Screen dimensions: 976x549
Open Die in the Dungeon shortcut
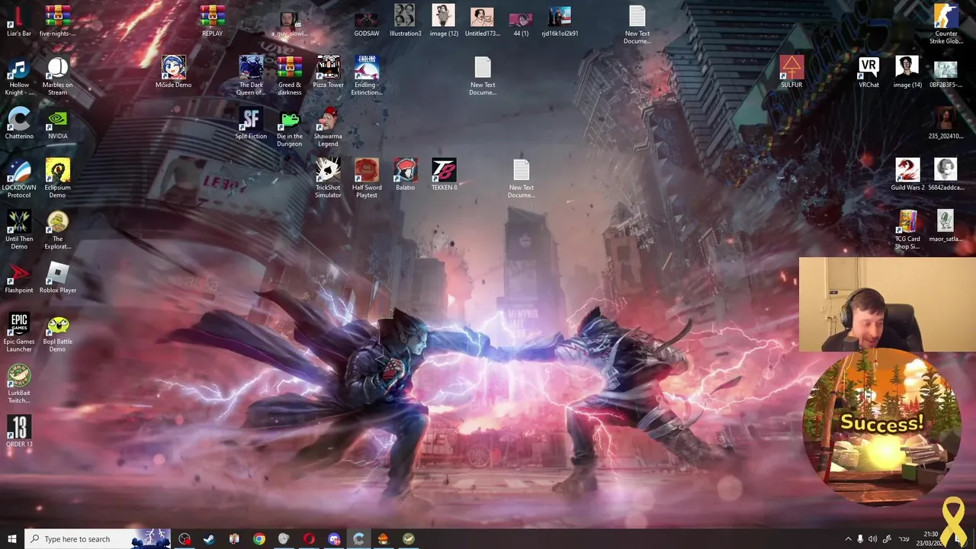pos(290,127)
